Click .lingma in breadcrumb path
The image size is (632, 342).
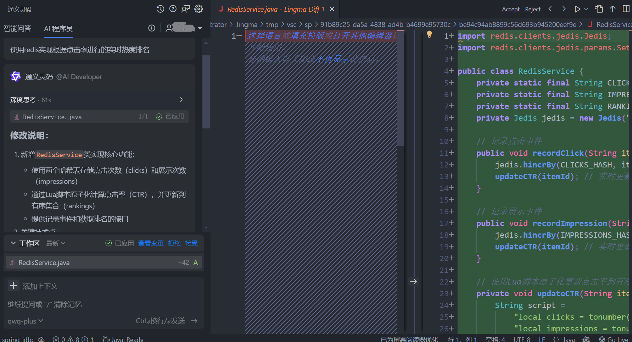click(x=246, y=24)
